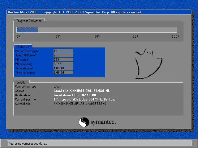
Task: Click the Symantec yin-yang logo
Action: click(84, 122)
